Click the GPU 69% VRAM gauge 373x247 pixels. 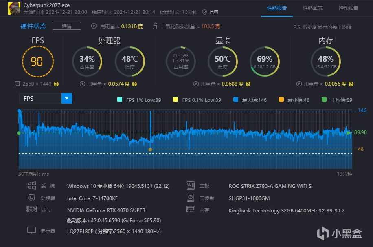pyautogui.click(x=265, y=62)
